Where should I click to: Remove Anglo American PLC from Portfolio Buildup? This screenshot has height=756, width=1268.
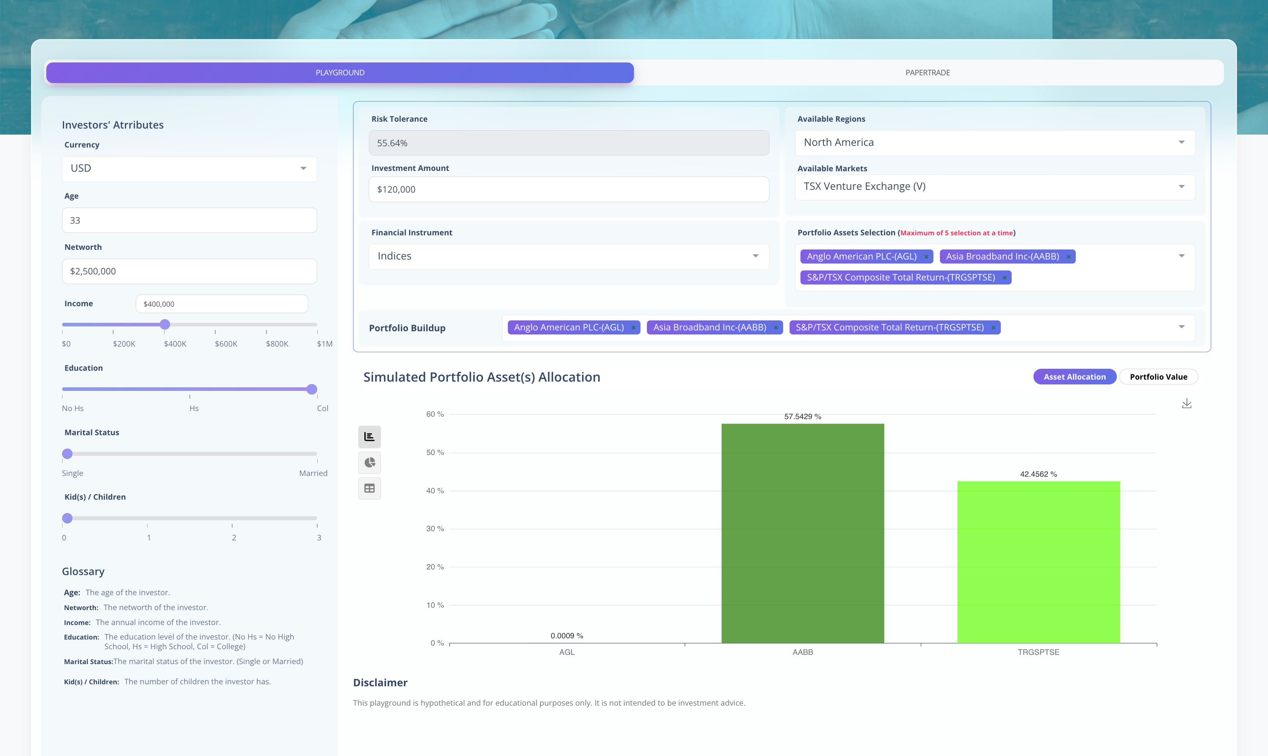pos(633,327)
